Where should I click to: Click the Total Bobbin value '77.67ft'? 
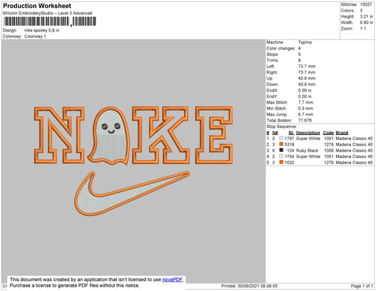coord(305,120)
